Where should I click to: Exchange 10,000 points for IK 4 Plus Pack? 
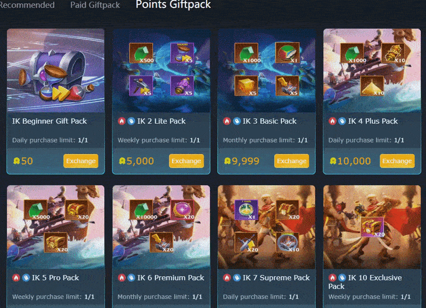[397, 161]
